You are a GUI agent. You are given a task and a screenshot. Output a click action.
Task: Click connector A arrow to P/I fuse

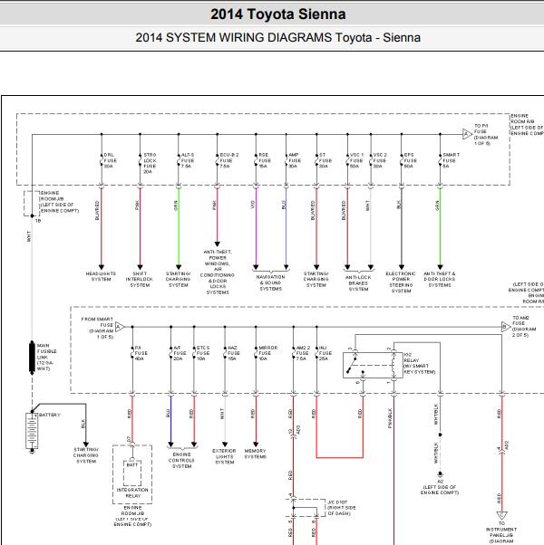[x=467, y=134]
